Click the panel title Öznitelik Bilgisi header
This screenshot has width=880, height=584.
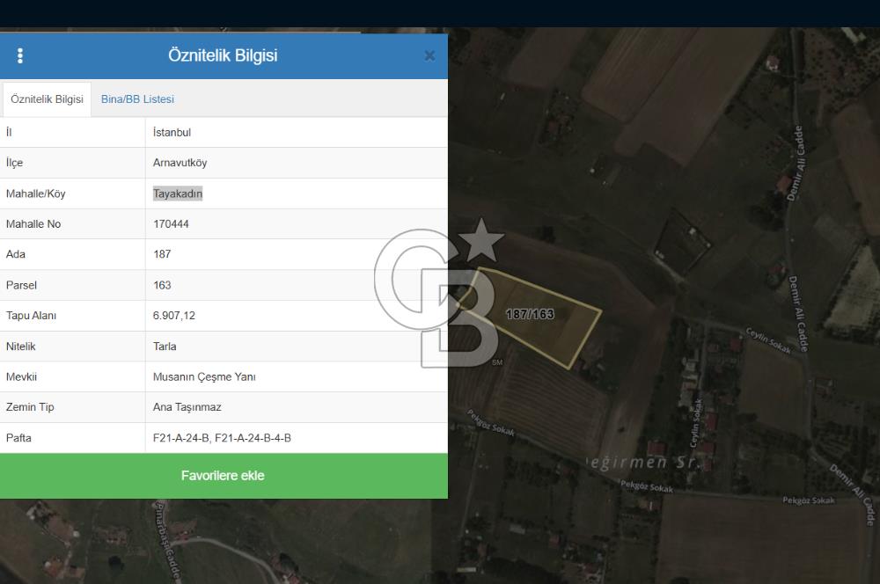[223, 55]
